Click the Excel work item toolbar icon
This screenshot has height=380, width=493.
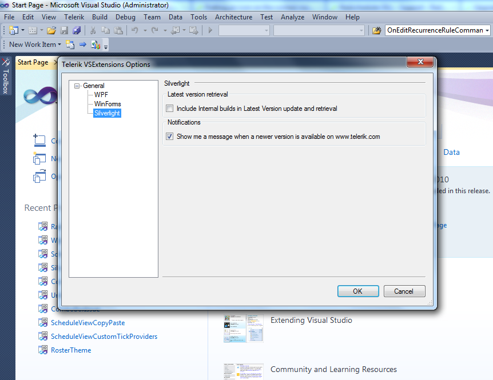click(96, 45)
